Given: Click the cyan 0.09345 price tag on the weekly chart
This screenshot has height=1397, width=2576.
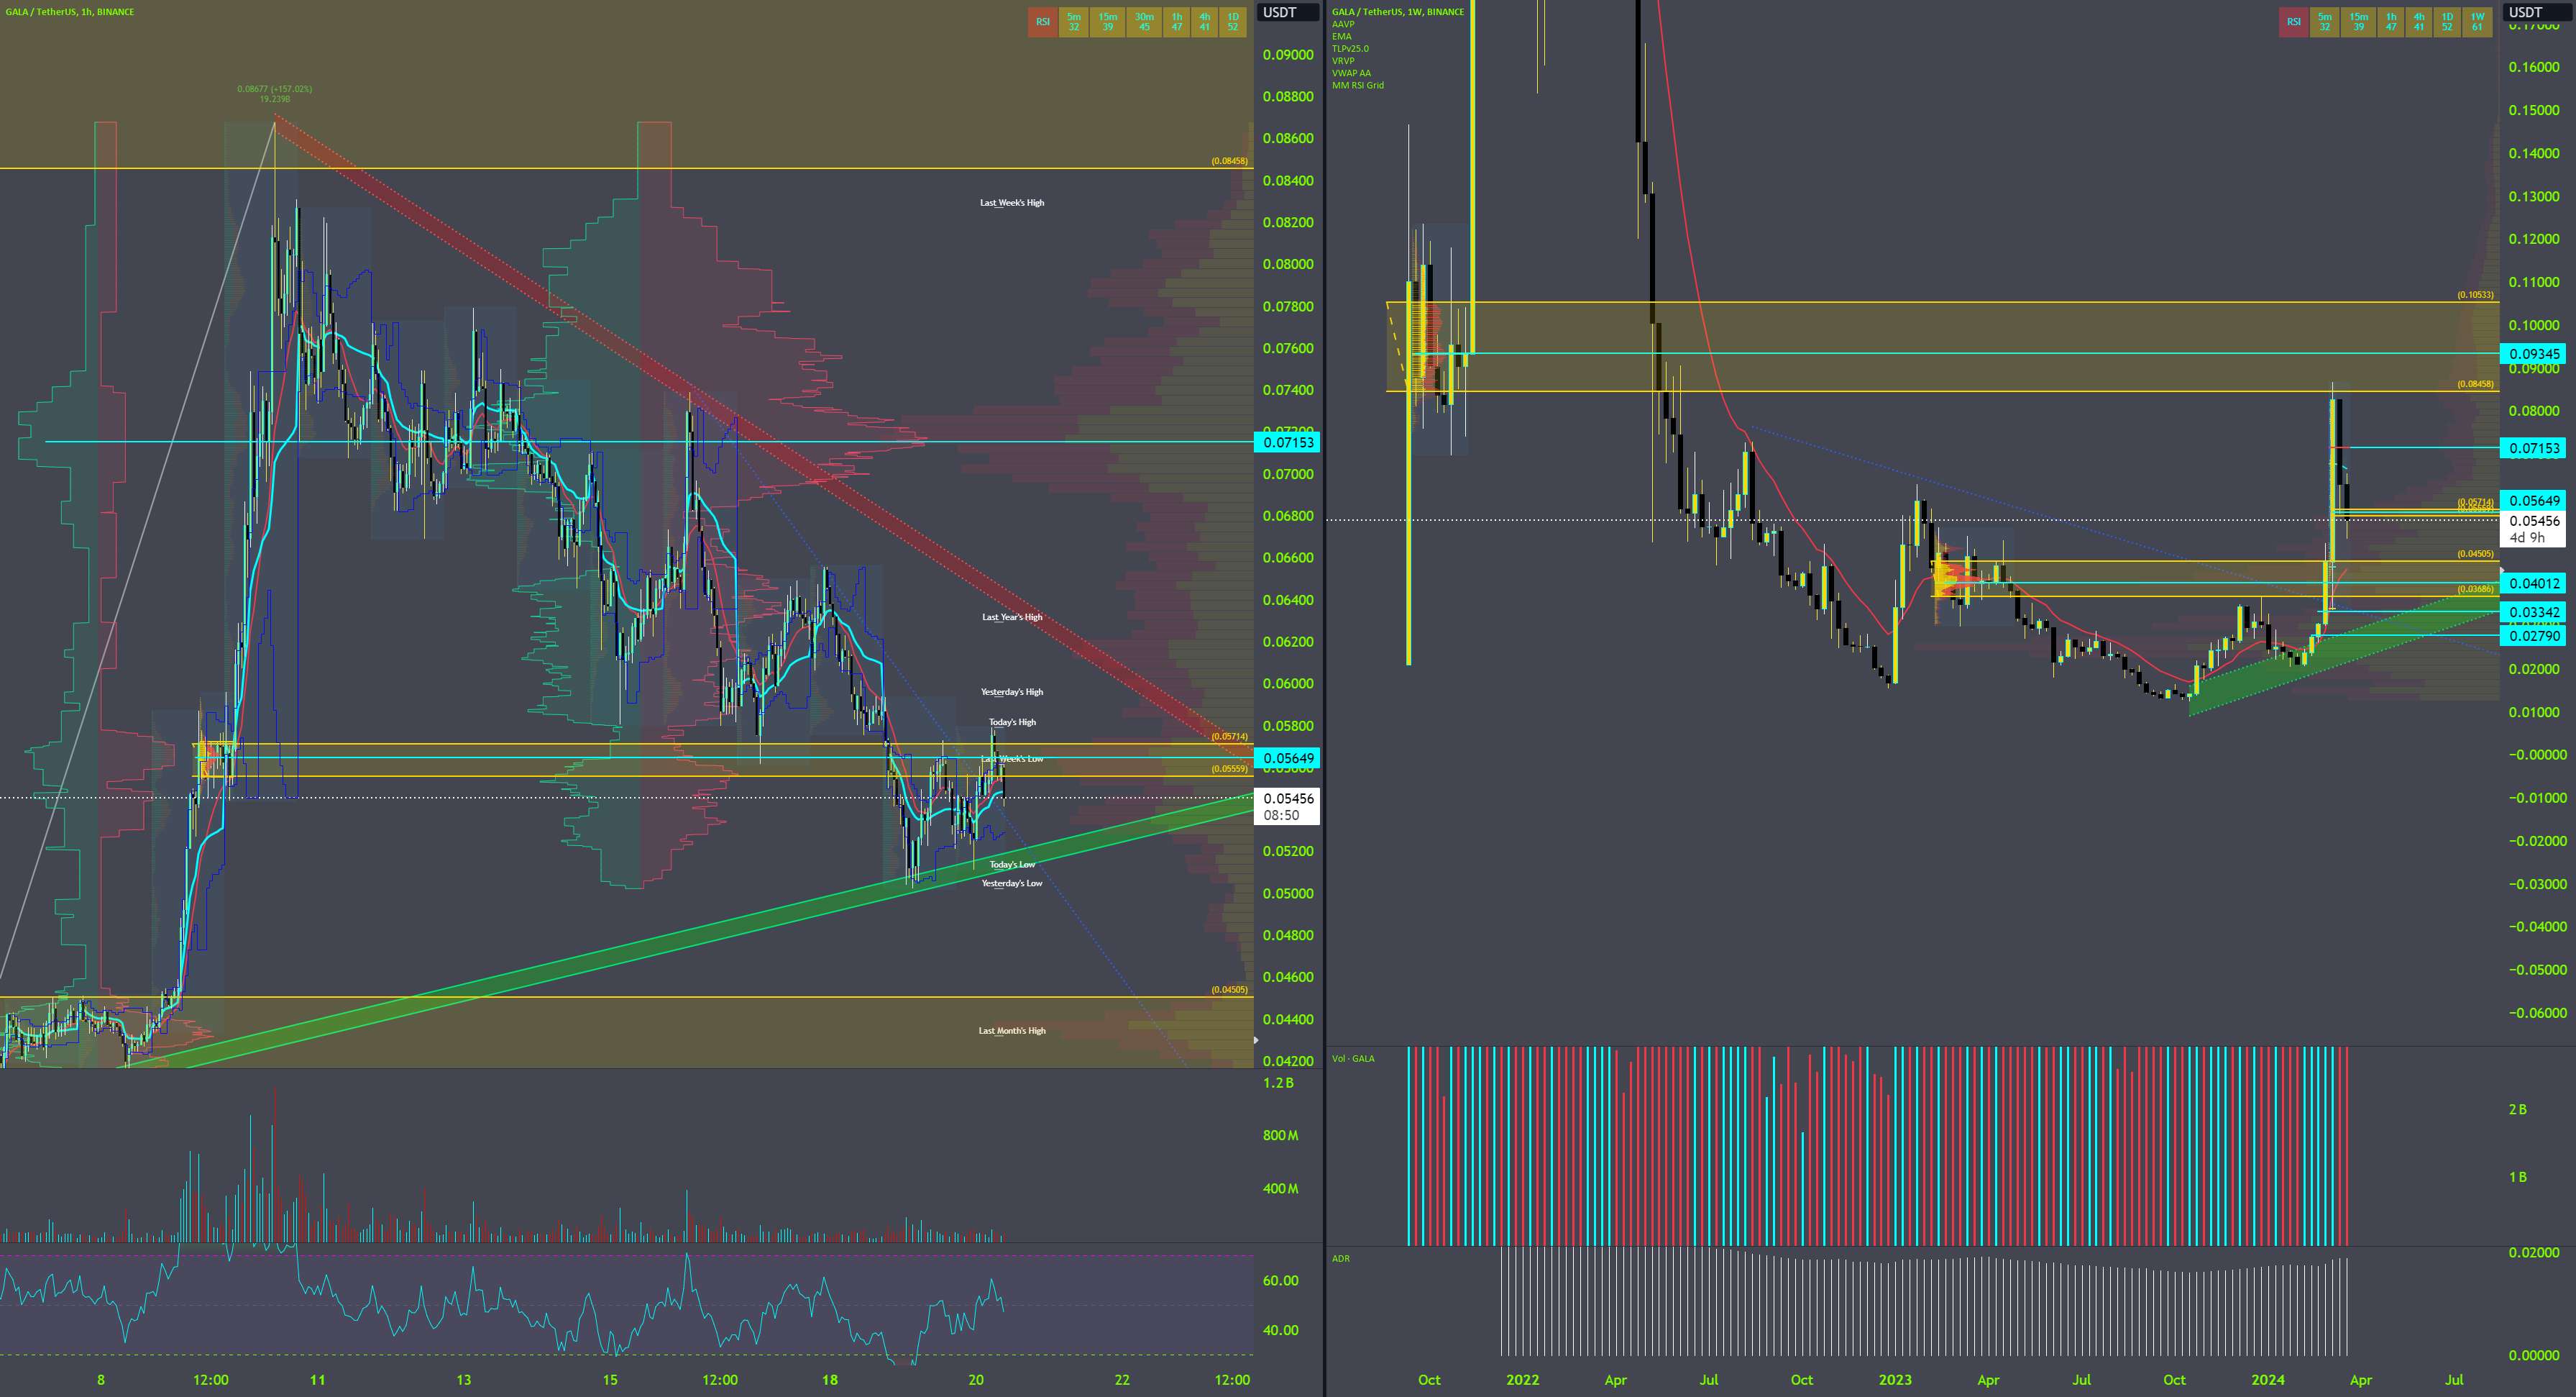Looking at the screenshot, I should click(2532, 353).
